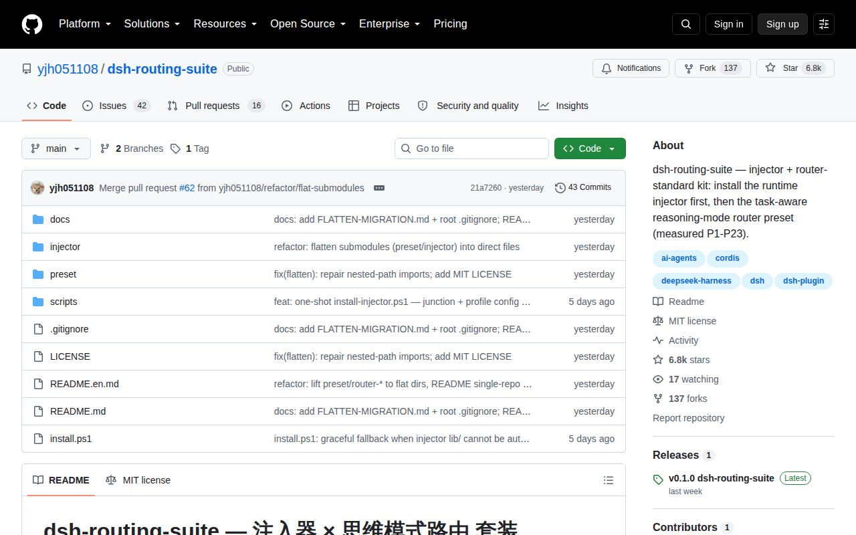Star the repository

795,68
